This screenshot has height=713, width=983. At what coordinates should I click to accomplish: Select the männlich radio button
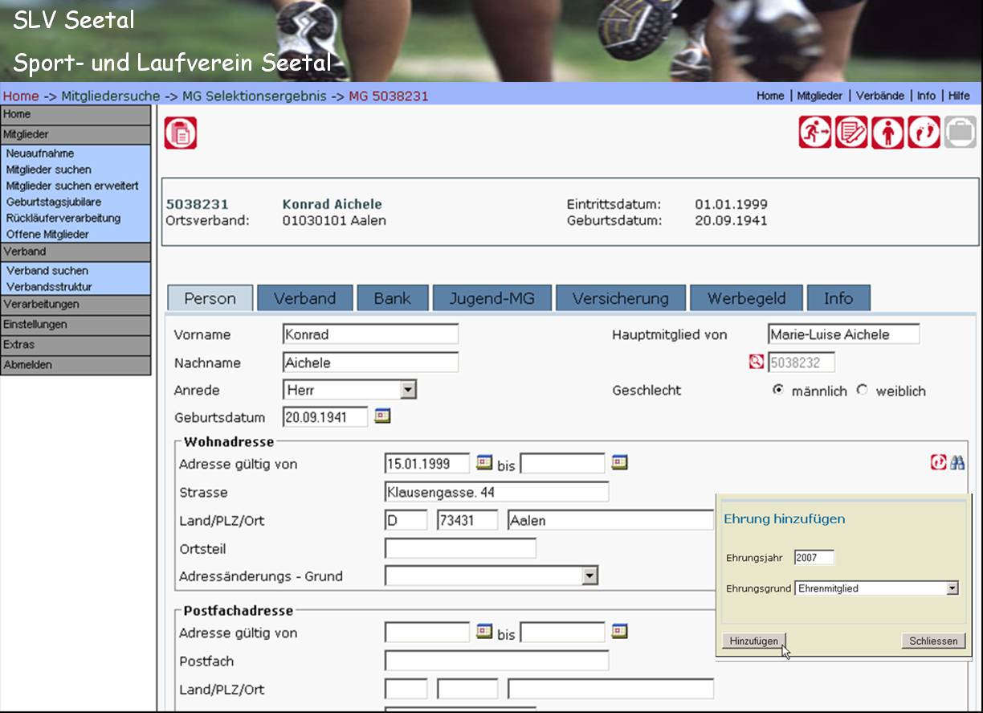tap(777, 390)
